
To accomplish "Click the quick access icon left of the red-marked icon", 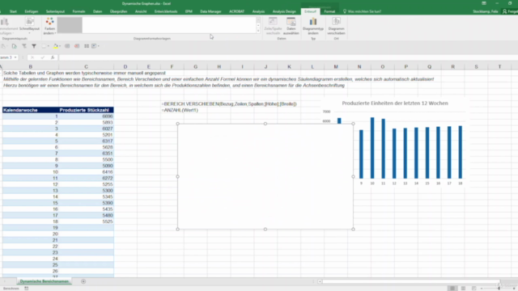I will pos(67,46).
